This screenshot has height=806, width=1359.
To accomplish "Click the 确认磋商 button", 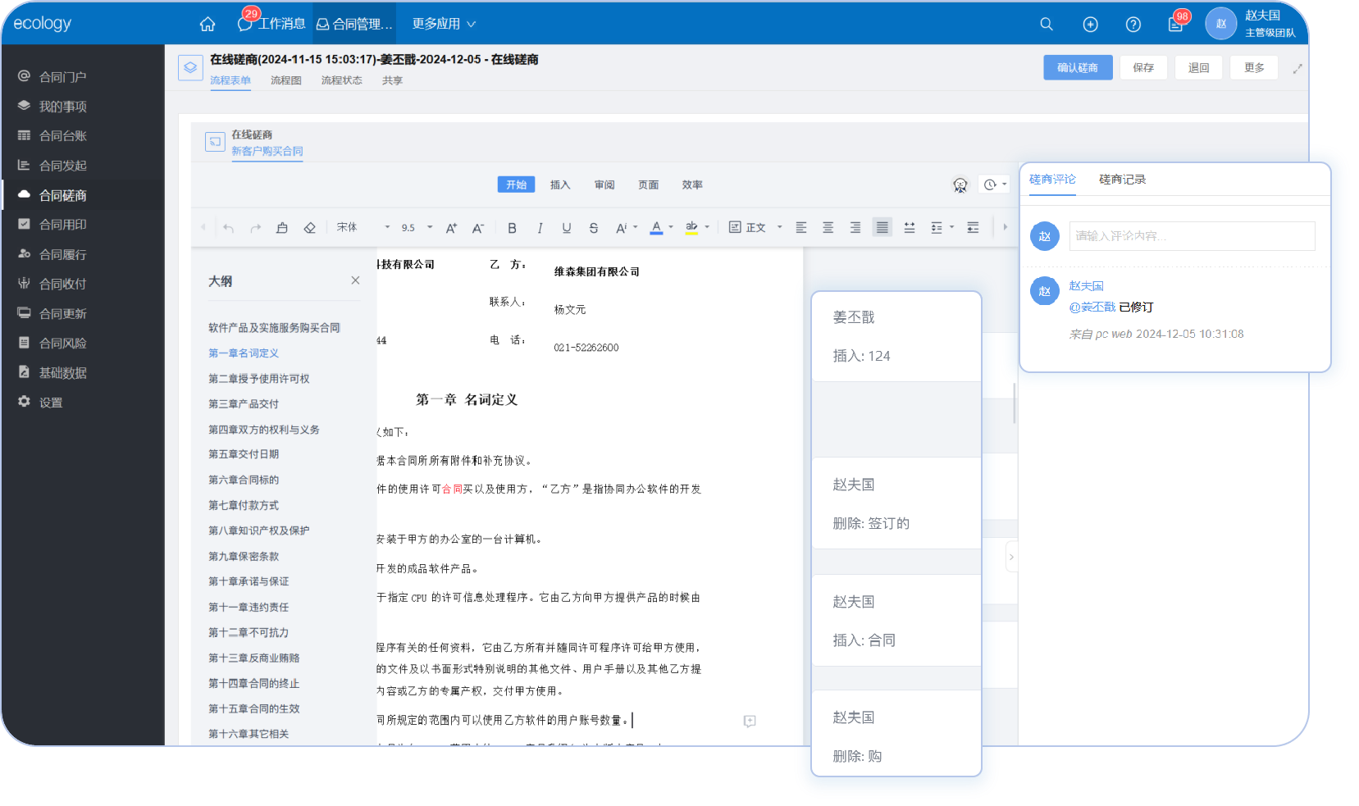I will point(1078,67).
